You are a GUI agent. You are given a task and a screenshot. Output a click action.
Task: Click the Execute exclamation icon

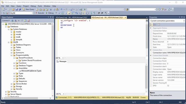pyautogui.click(x=36, y=13)
